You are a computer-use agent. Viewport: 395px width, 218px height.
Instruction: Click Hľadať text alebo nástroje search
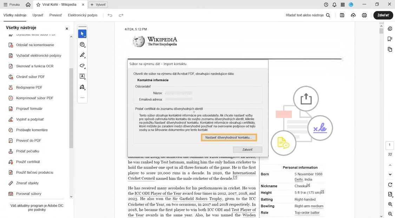308,15
